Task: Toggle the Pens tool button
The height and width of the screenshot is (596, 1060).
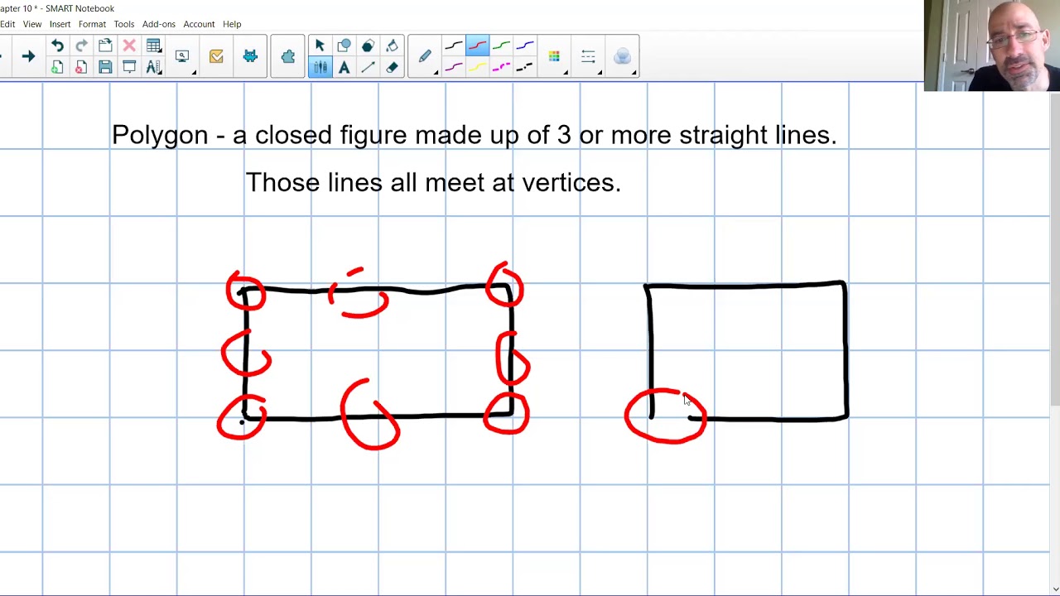Action: coord(320,67)
